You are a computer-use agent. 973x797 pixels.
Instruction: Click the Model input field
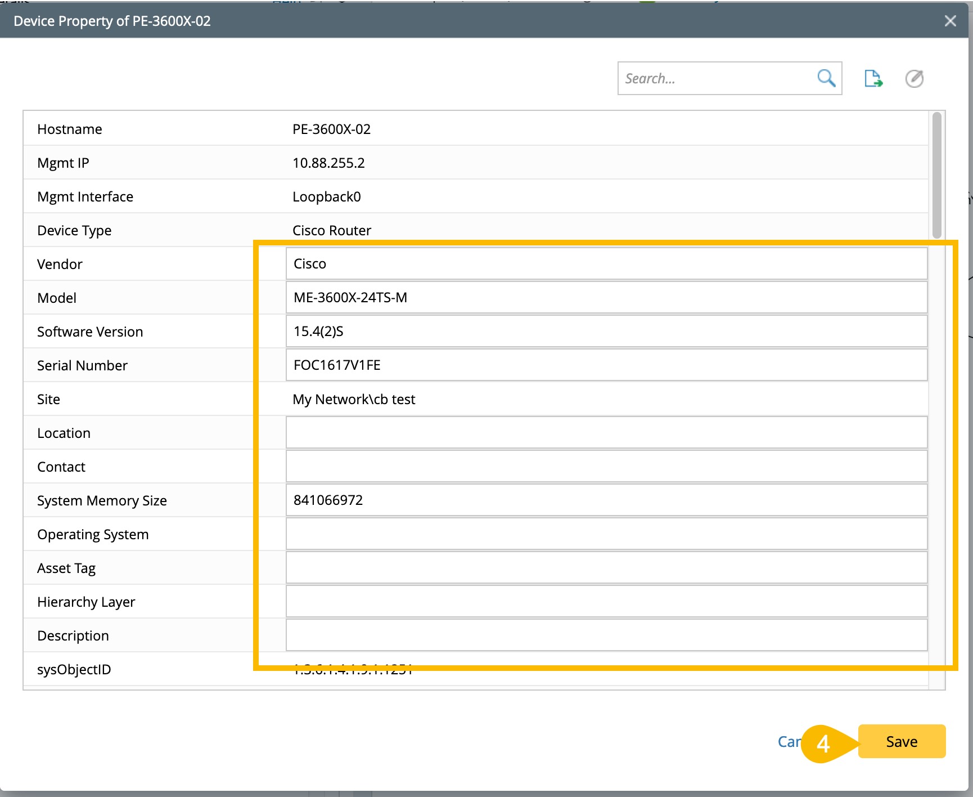(x=606, y=298)
